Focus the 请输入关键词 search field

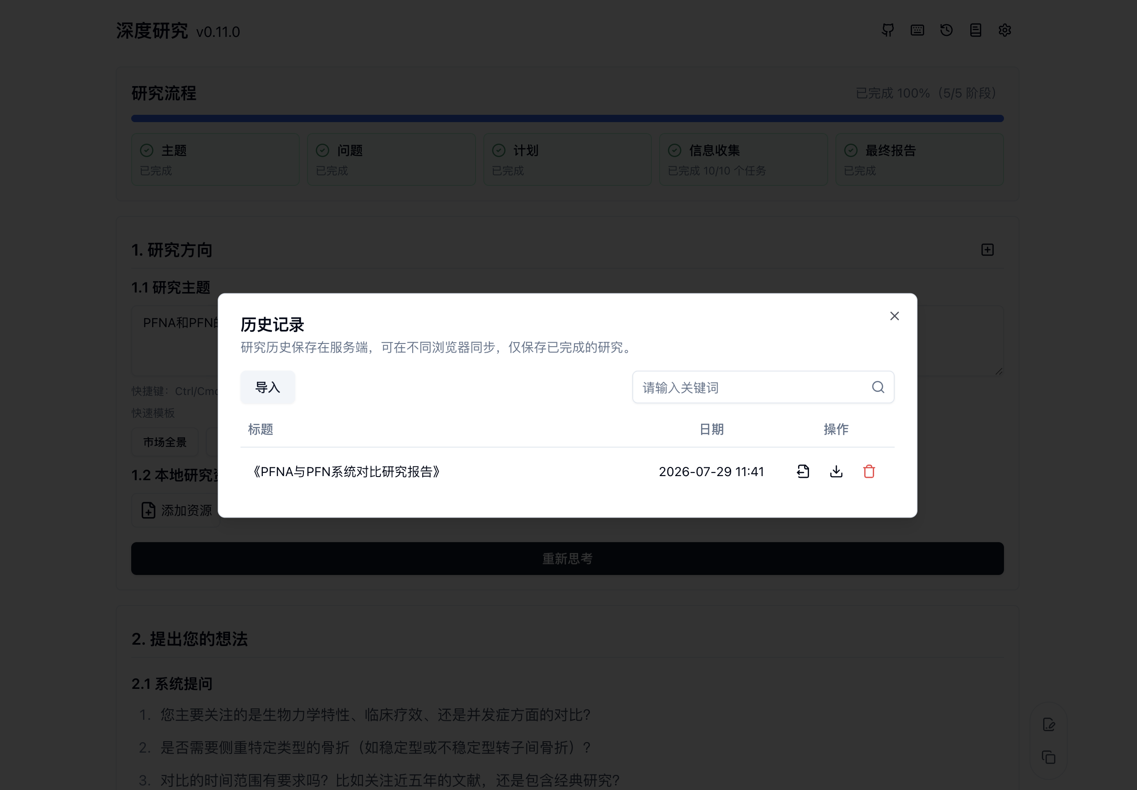point(763,387)
